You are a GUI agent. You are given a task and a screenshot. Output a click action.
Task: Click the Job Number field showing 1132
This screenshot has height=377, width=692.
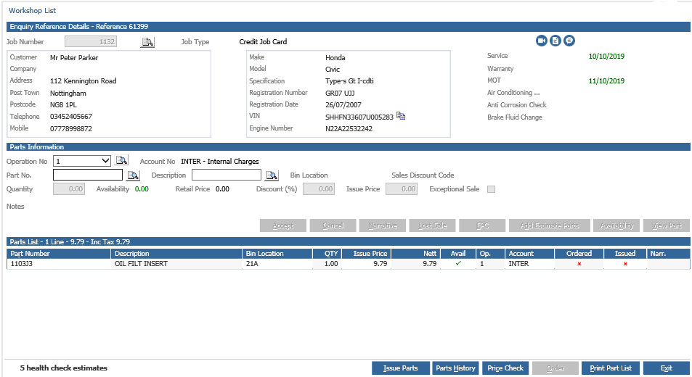click(x=91, y=41)
